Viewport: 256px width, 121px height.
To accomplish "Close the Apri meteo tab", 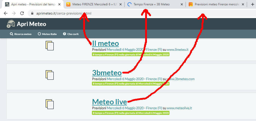I will [x=59, y=4].
